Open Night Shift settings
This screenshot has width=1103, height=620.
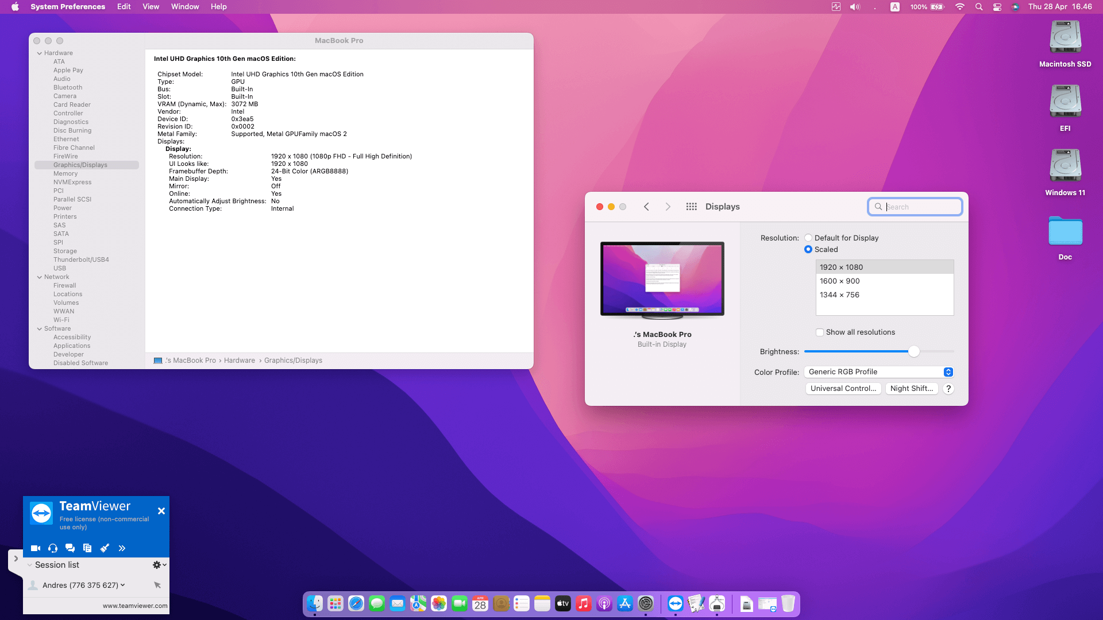pos(912,388)
